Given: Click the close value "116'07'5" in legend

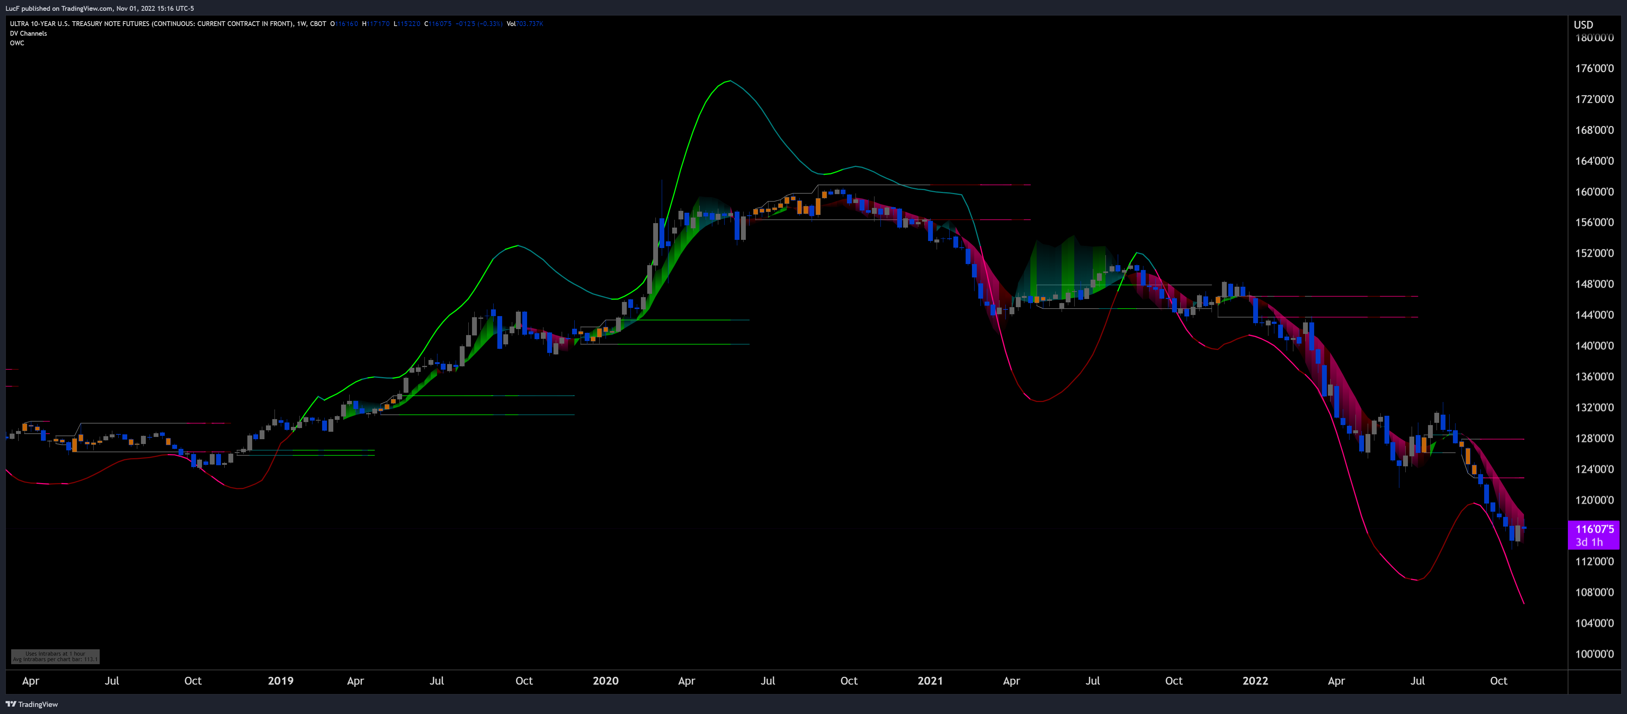Looking at the screenshot, I should tap(440, 24).
